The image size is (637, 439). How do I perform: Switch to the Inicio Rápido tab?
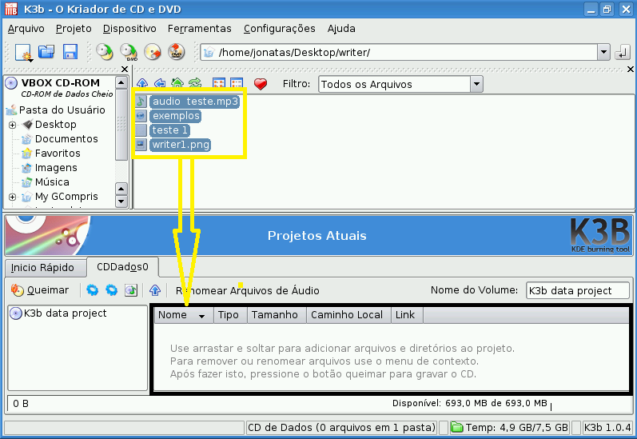(46, 267)
